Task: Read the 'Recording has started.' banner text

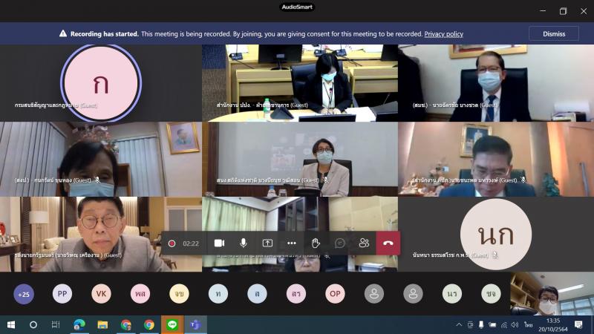Action: [105, 33]
